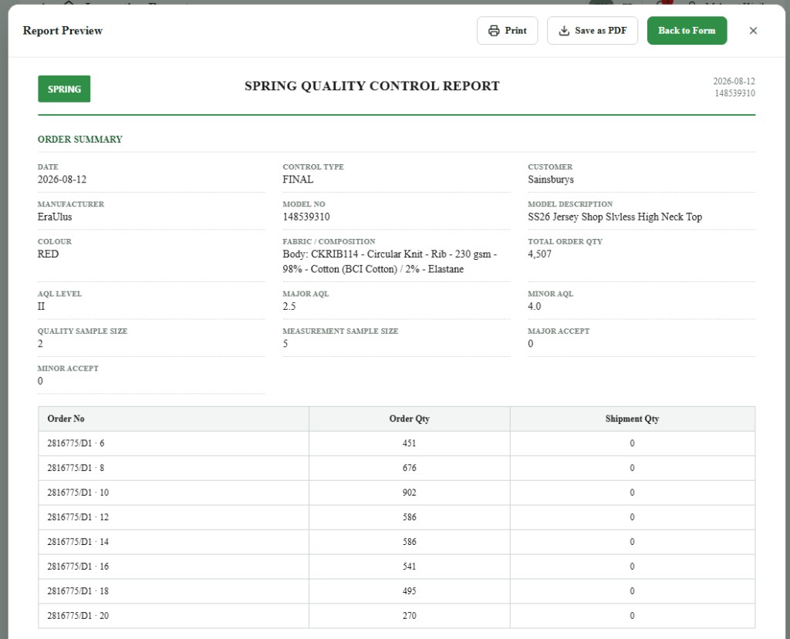Select the fabric composition text
790x639 pixels.
pyautogui.click(x=390, y=261)
